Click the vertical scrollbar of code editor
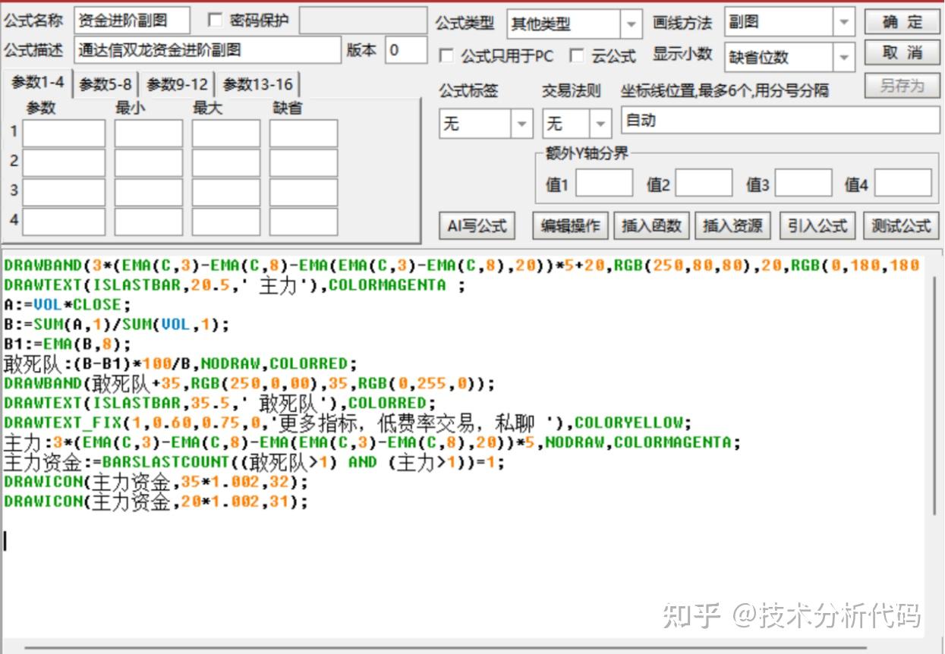Screen dimensions: 945x654 pos(935,395)
